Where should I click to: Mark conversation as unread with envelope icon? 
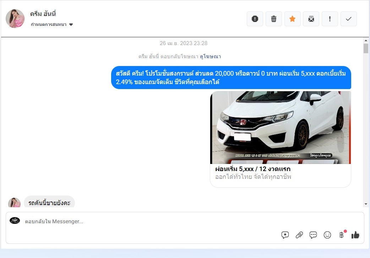click(x=311, y=19)
